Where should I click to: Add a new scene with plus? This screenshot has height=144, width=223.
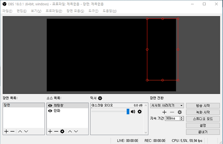pos(6,131)
